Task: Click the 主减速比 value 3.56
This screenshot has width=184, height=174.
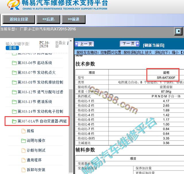Action: pyautogui.click(x=166, y=143)
